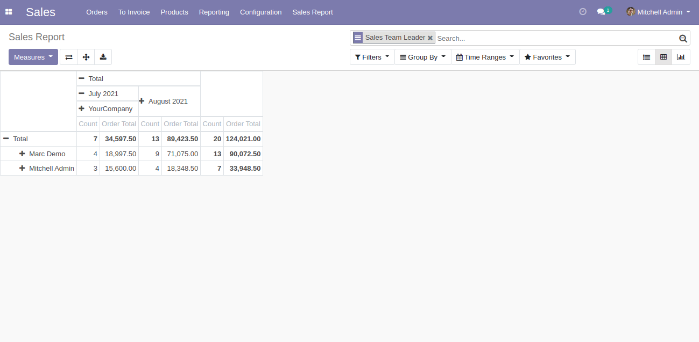Open the Reporting menu
The image size is (699, 342).
(214, 12)
